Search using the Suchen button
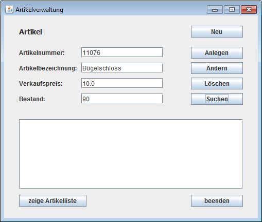Screen dimensions: 262x222 [217, 99]
